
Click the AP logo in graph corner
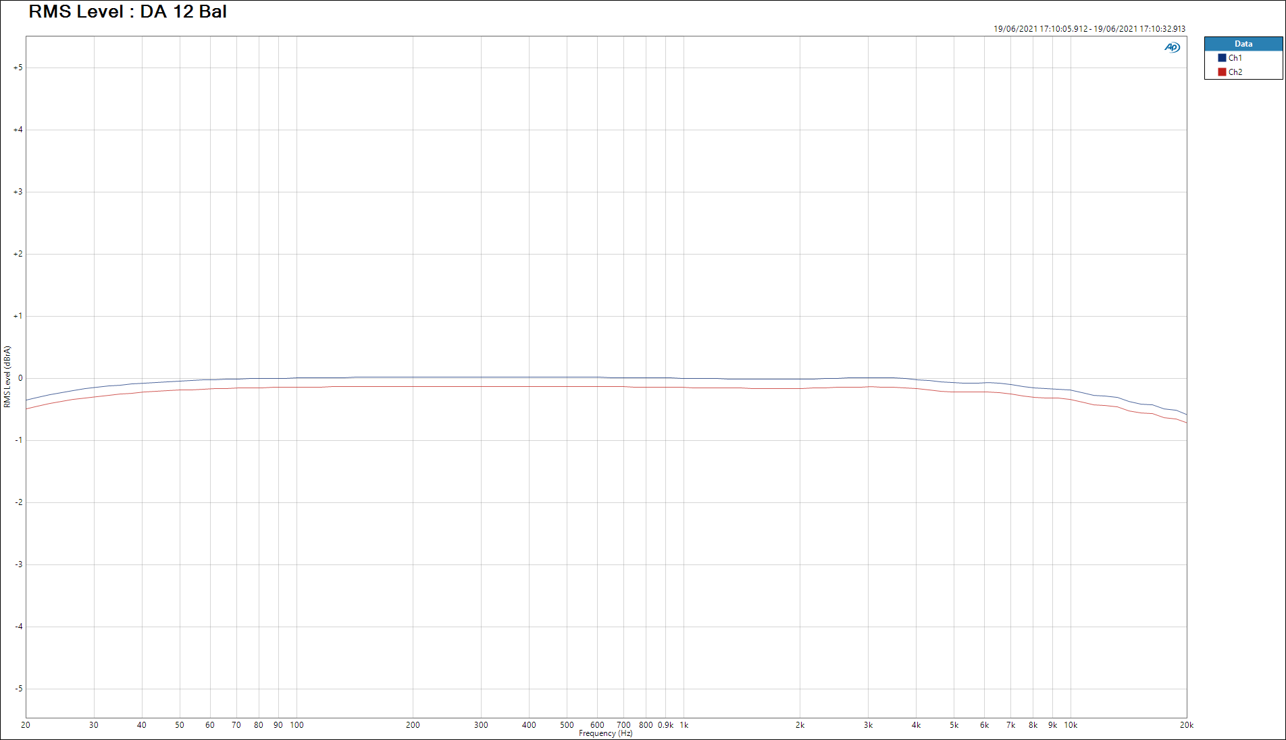tap(1172, 47)
